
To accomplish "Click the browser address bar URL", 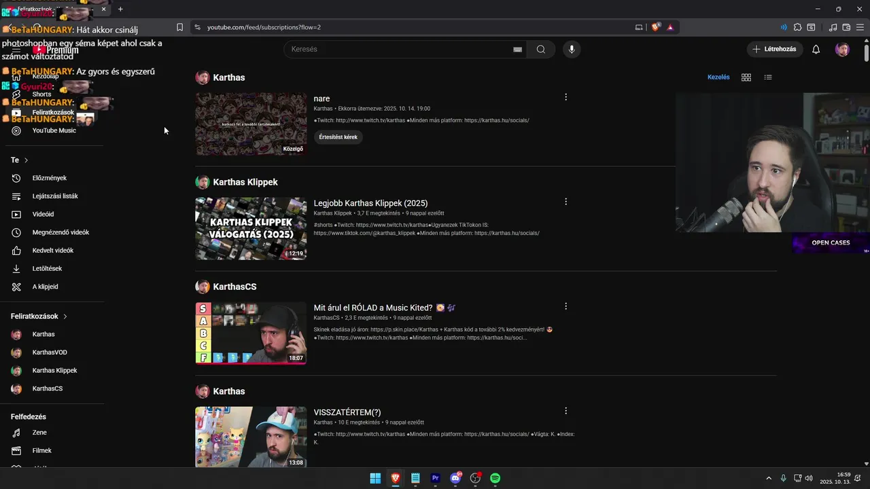I will (264, 27).
